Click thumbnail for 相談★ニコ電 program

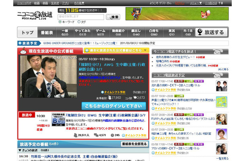222,134
